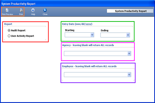This screenshot has width=155, height=103.
Task: Click the 'Close' text label in toolbar
Action: pyautogui.click(x=45, y=14)
